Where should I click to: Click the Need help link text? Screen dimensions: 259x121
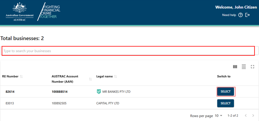[x=229, y=15]
